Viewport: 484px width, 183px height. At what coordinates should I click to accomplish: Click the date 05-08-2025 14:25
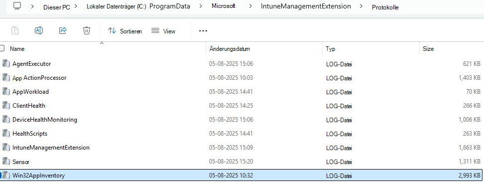click(231, 106)
